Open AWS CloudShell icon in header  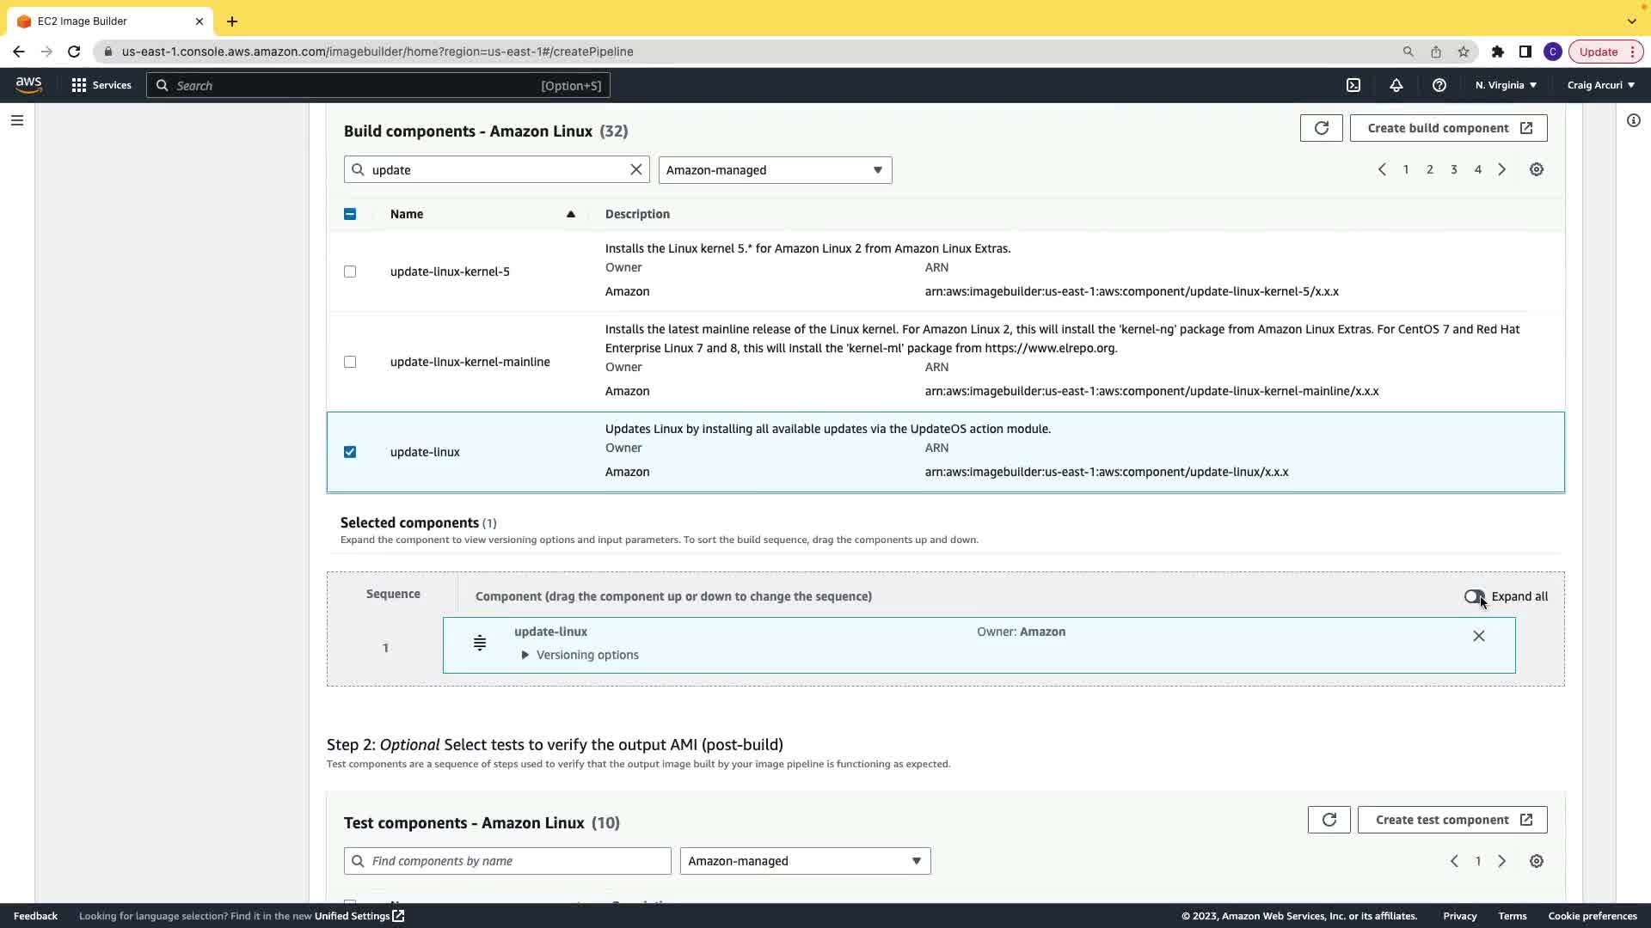tap(1353, 85)
